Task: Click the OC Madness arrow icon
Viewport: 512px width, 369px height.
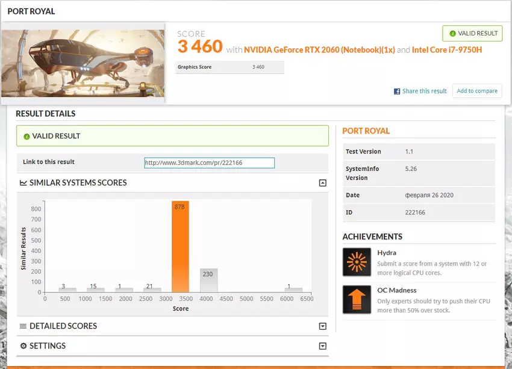Action: tap(357, 299)
